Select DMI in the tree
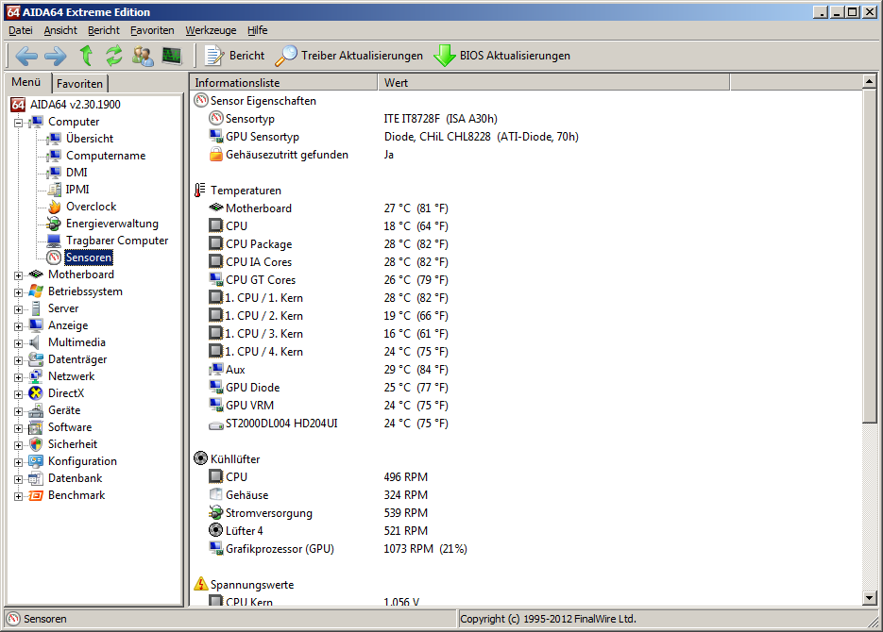 (76, 173)
